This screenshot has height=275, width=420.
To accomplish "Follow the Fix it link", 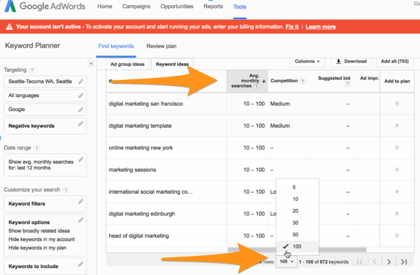I will point(292,27).
